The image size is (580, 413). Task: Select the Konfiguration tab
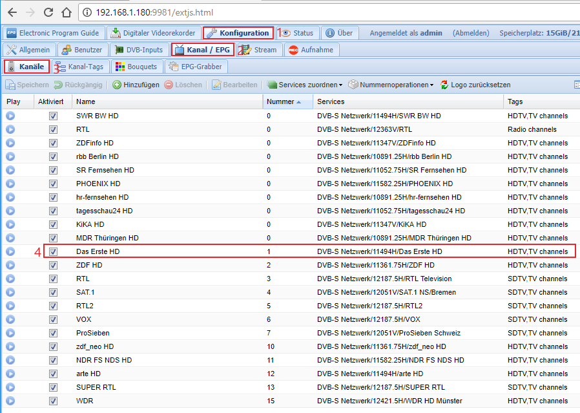click(238, 33)
